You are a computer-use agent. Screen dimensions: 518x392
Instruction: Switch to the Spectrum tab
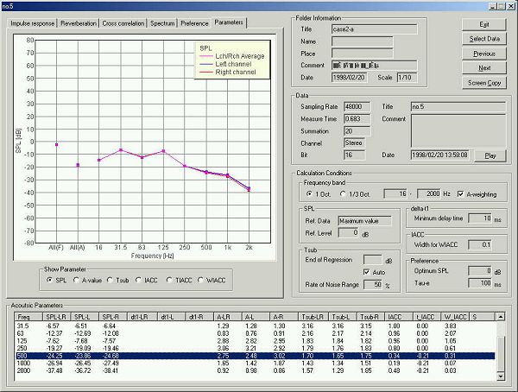162,23
